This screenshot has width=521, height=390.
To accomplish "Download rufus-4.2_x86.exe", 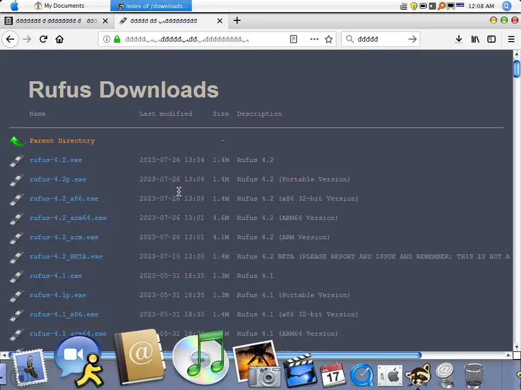I will (x=64, y=199).
